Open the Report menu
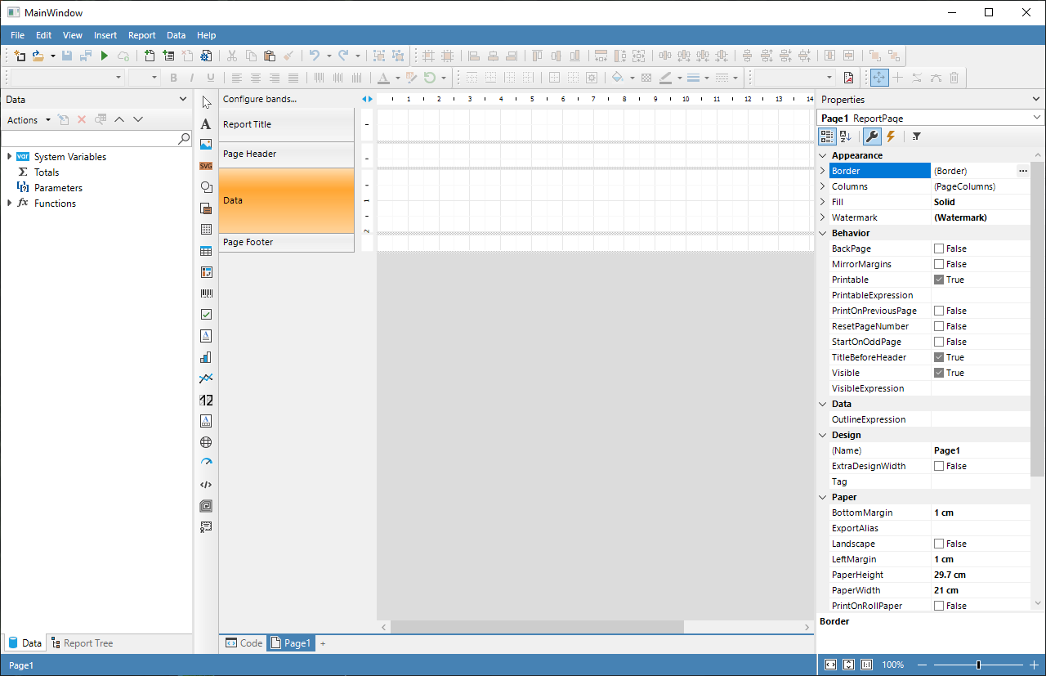Screen dimensions: 1046x676 click(141, 35)
